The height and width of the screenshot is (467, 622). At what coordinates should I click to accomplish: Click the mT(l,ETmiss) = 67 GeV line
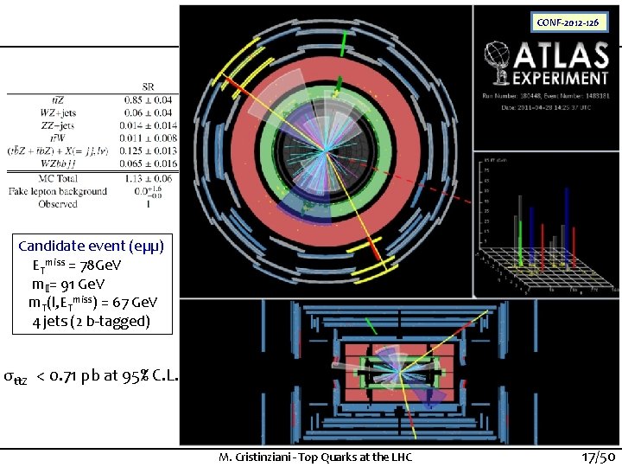click(x=92, y=303)
